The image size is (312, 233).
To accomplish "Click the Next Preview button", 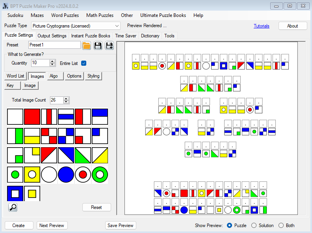I will 52,226.
